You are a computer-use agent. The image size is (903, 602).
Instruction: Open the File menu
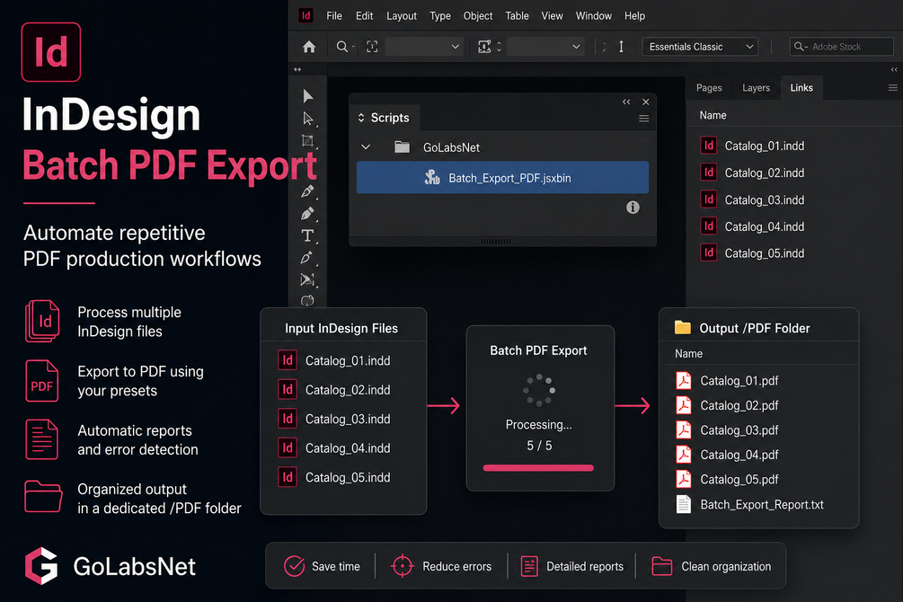[x=334, y=16]
